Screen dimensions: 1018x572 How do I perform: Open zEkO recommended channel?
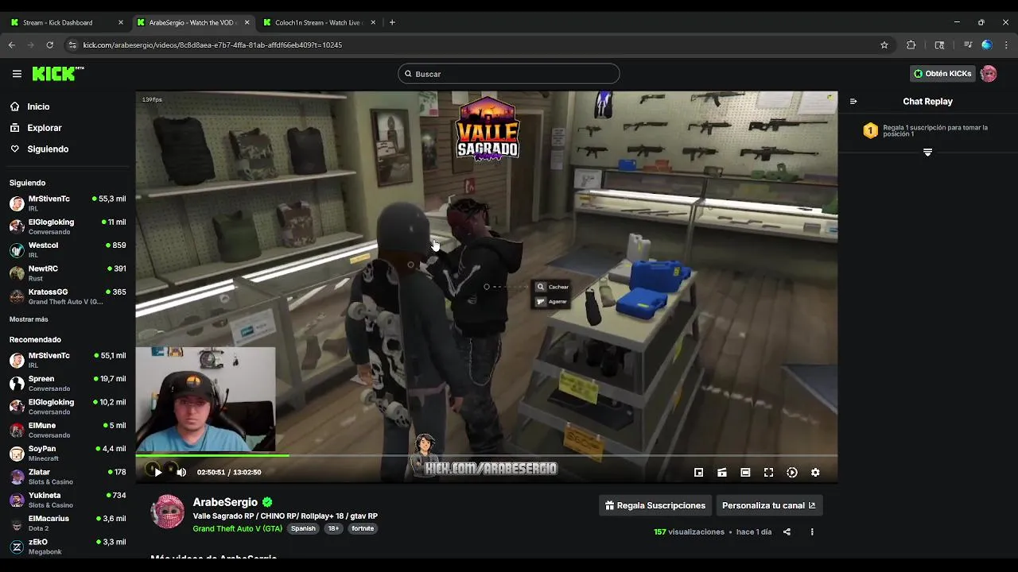coord(68,546)
